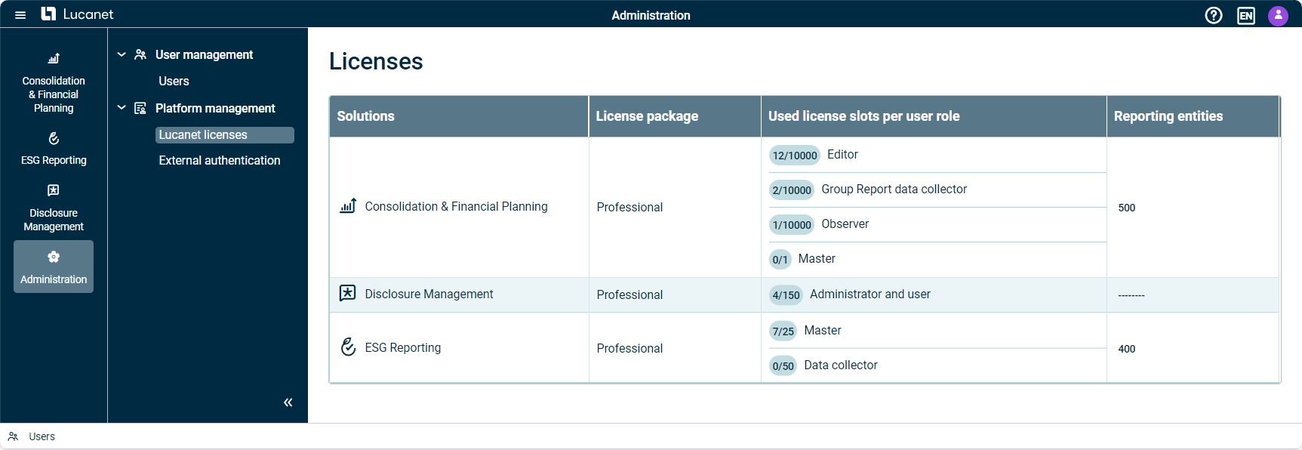Collapse the Platform management section chevron
The width and height of the screenshot is (1302, 450).
[x=122, y=108]
